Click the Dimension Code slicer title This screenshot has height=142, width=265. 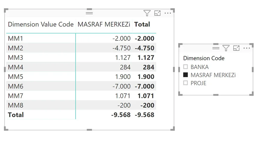(x=204, y=58)
